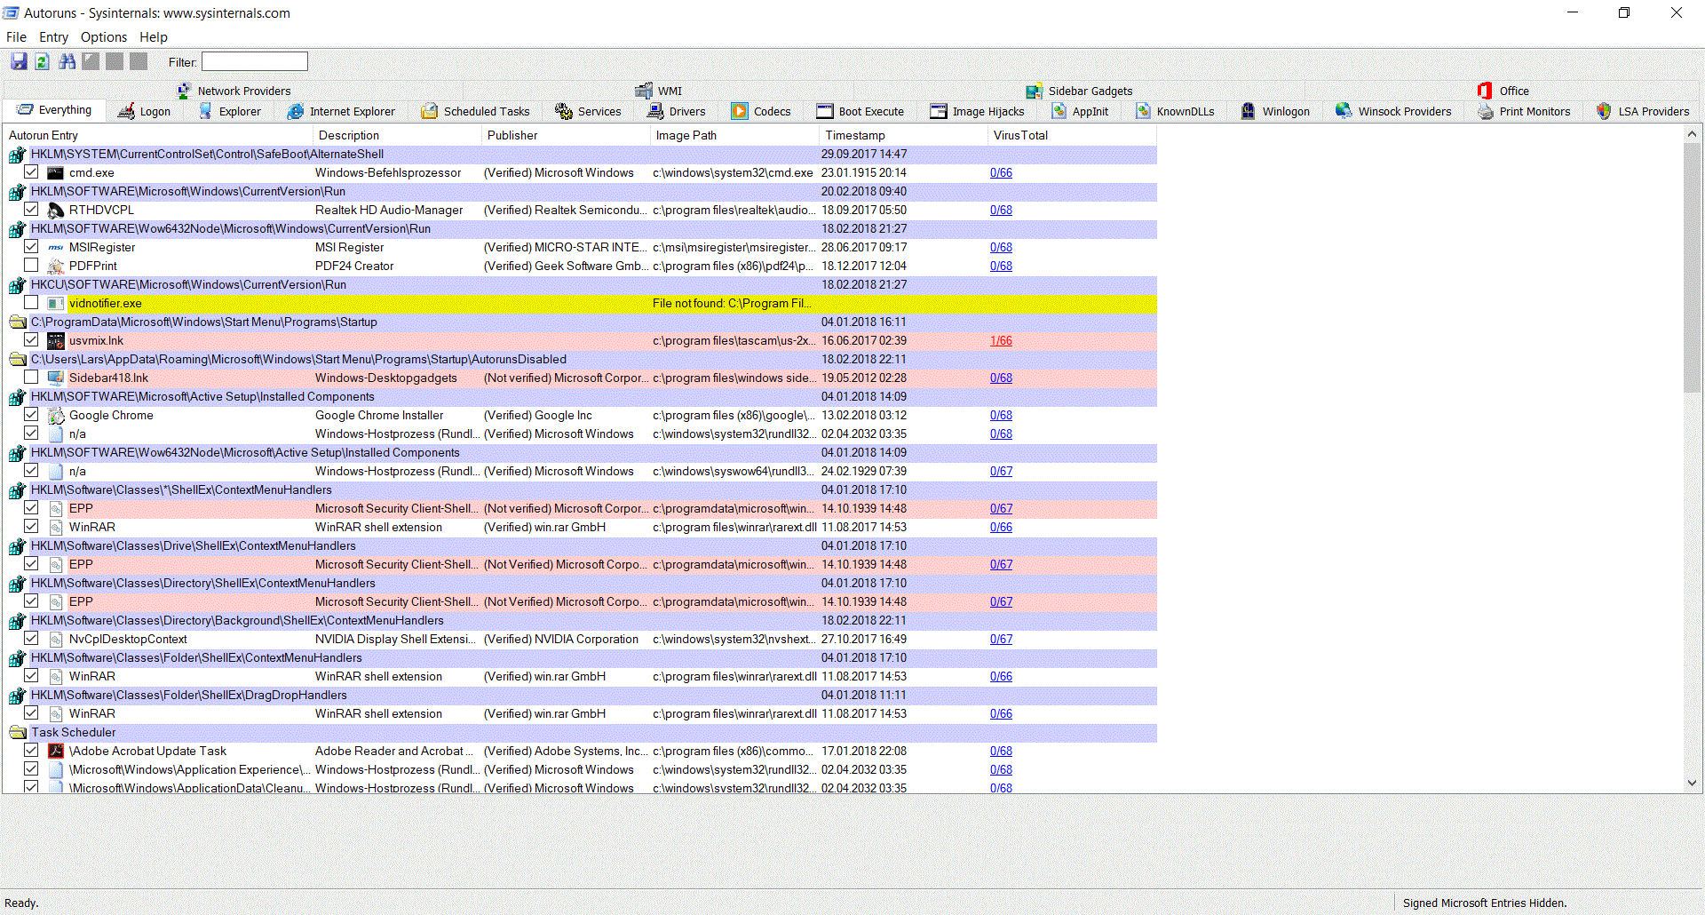The image size is (1705, 915).
Task: Sort by the Publisher column header
Action: point(566,135)
